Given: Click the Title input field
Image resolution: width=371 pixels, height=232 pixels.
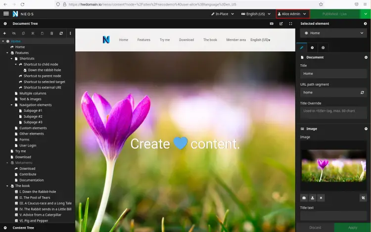Looking at the screenshot, I should tap(333, 74).
